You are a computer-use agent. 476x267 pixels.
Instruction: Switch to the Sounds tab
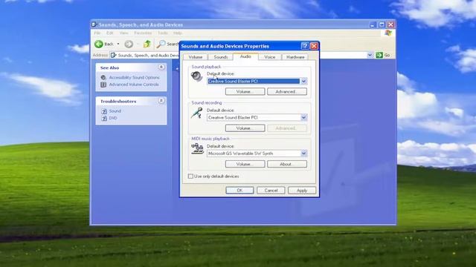220,57
